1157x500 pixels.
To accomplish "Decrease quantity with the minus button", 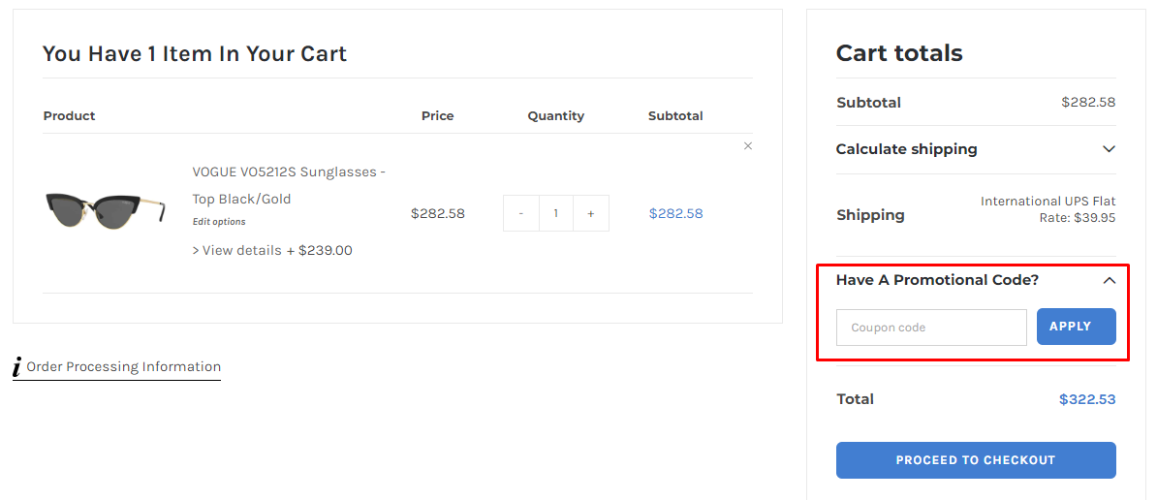I will [x=521, y=213].
